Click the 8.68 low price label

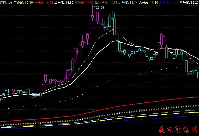pos(3,100)
